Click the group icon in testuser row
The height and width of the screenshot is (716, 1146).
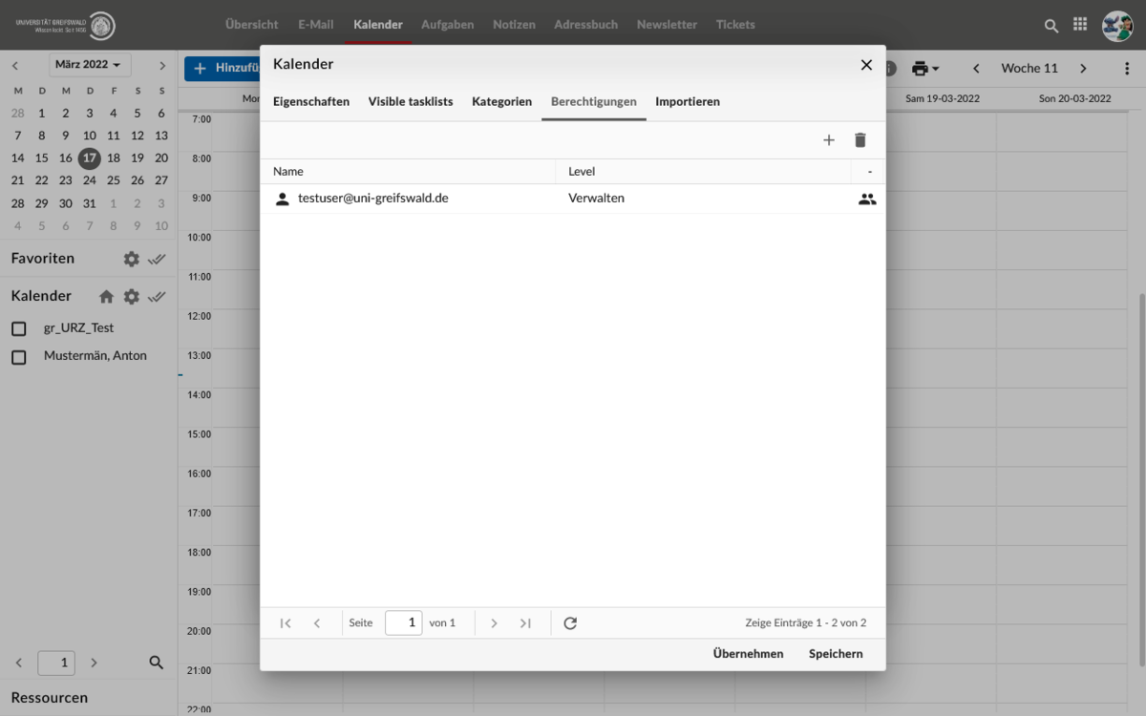tap(866, 200)
